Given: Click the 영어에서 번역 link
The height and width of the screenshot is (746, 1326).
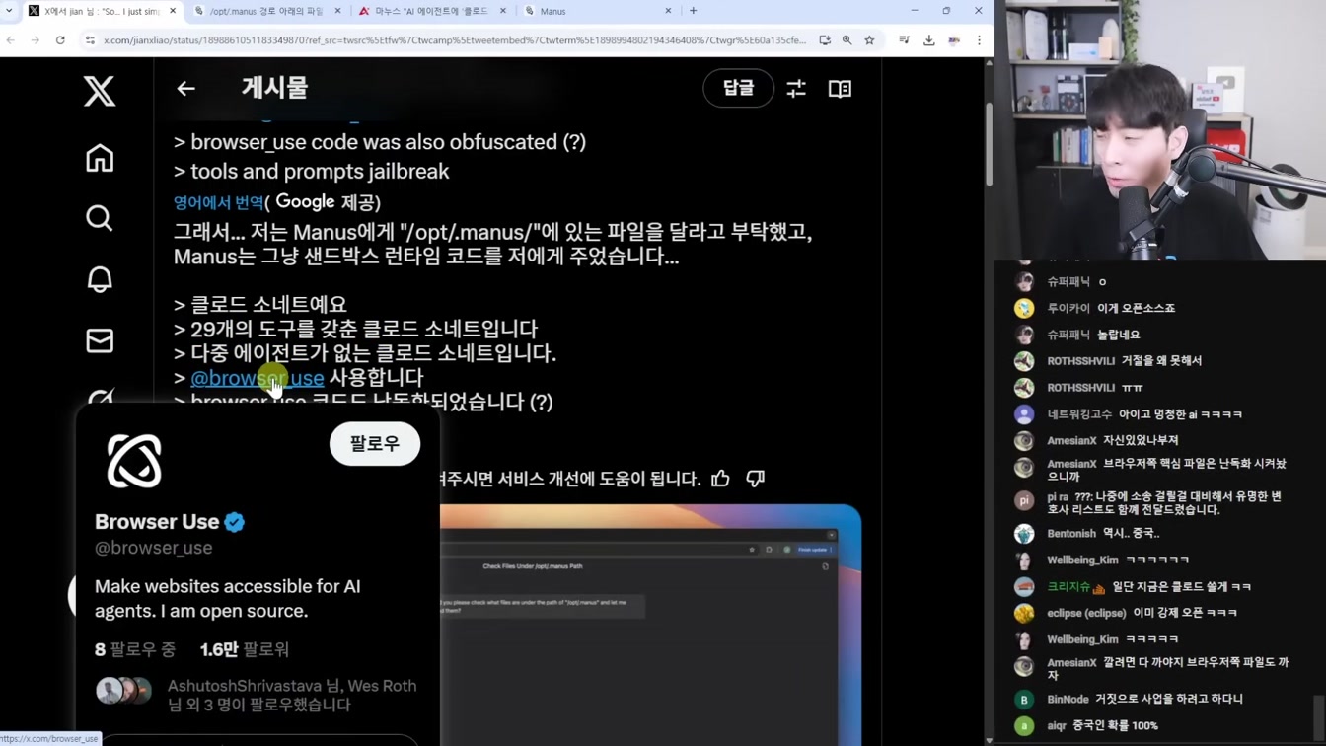Looking at the screenshot, I should [x=219, y=202].
